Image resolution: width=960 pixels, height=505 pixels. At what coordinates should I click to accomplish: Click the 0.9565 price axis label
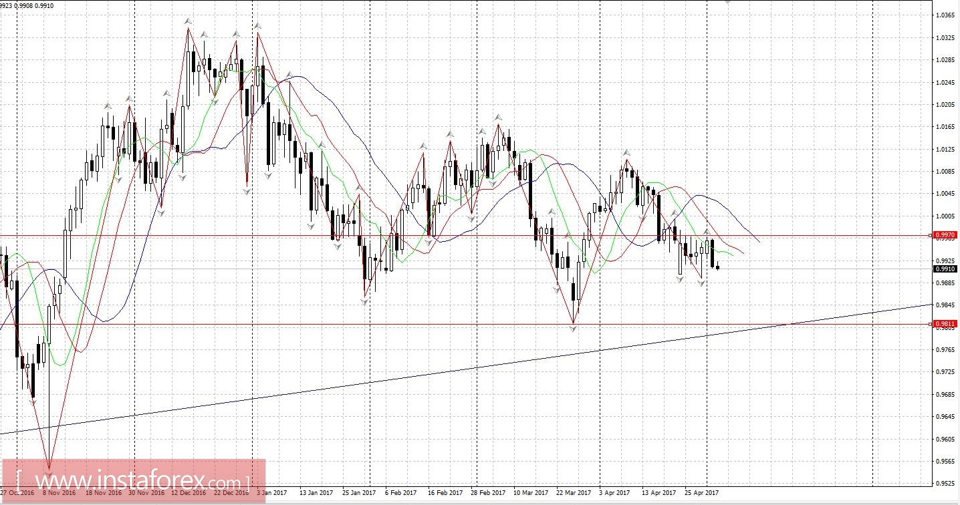945,462
